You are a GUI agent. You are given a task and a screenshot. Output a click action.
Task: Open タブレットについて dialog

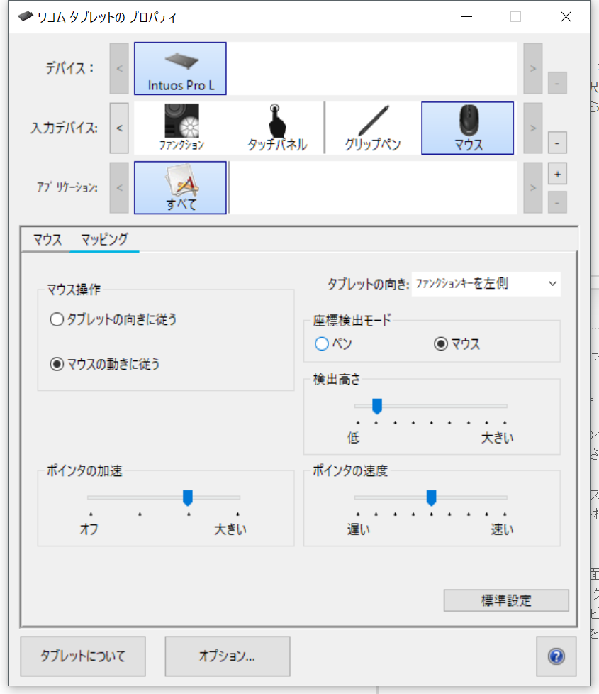click(83, 656)
